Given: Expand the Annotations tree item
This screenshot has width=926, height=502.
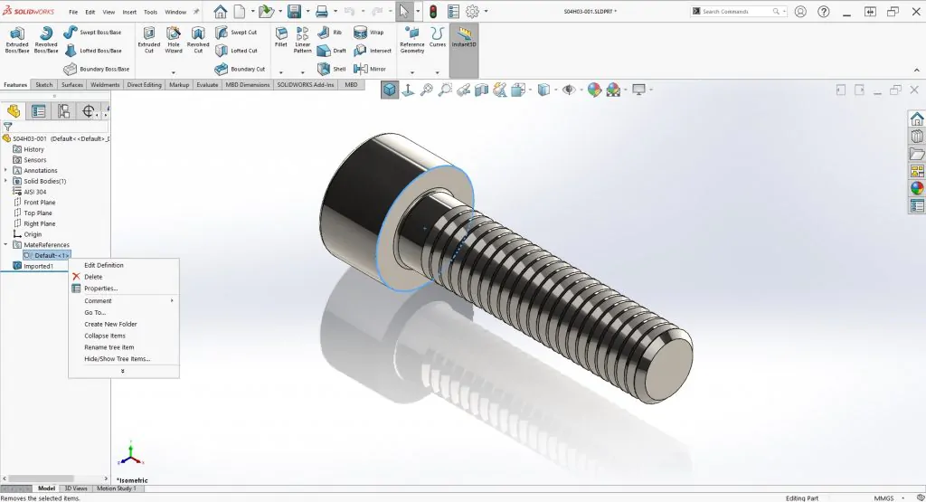Looking at the screenshot, I should pos(6,170).
